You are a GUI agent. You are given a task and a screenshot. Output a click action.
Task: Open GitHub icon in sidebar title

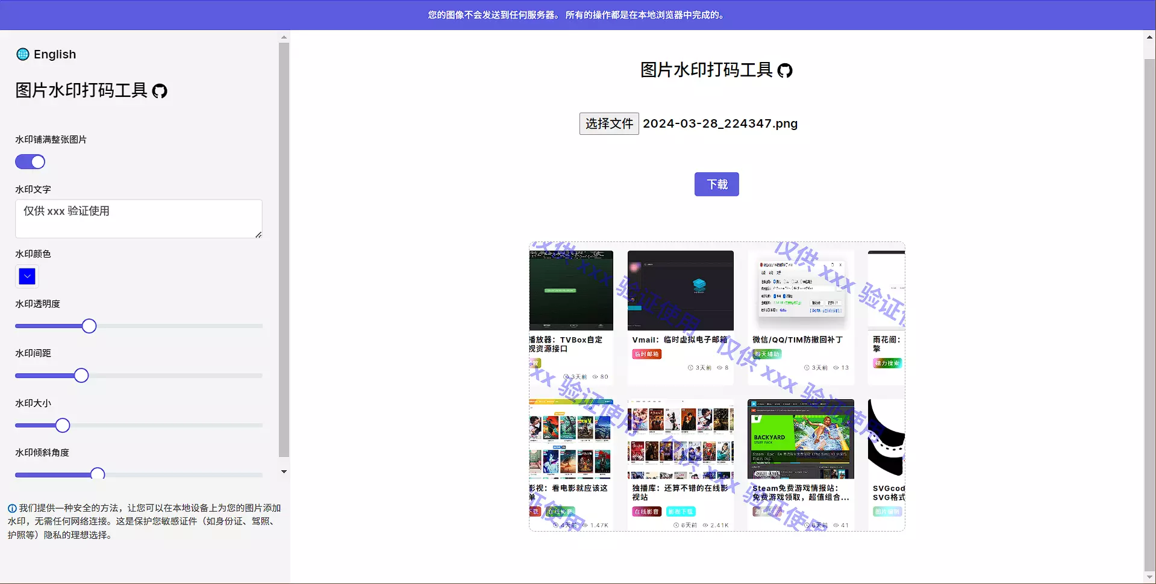coord(160,91)
